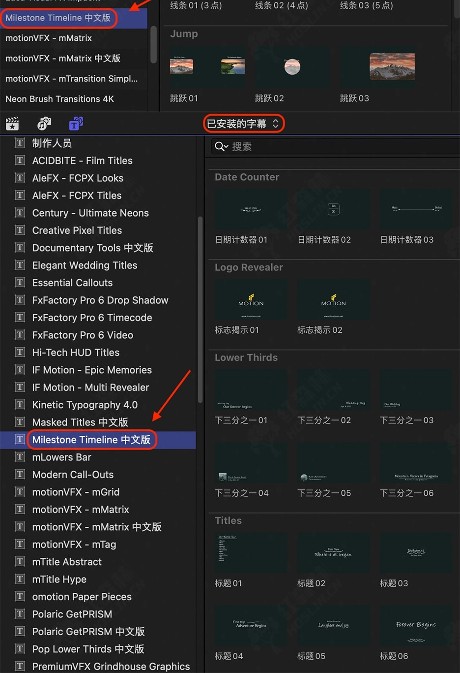Select the AleFX - FCPX Titles category
460x673 pixels.
point(98,195)
